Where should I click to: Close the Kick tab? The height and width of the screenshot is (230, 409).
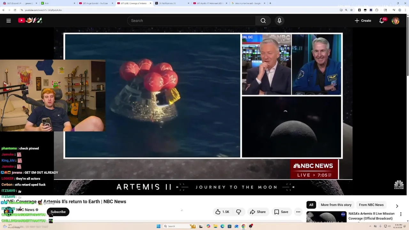pos(74,3)
